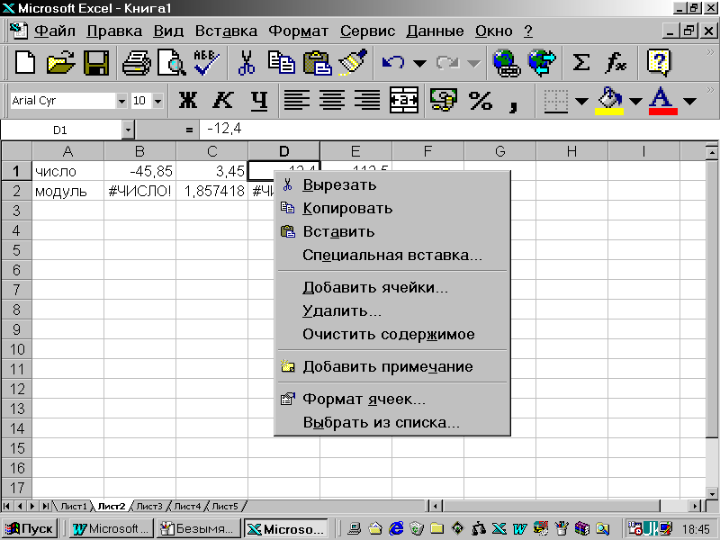Open the Print Preview magnifier icon
The image size is (720, 540).
(170, 62)
